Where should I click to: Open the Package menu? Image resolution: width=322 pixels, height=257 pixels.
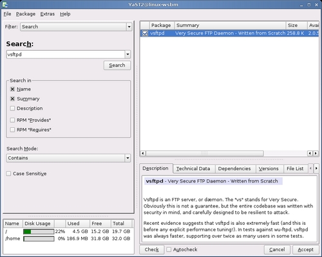click(x=26, y=14)
